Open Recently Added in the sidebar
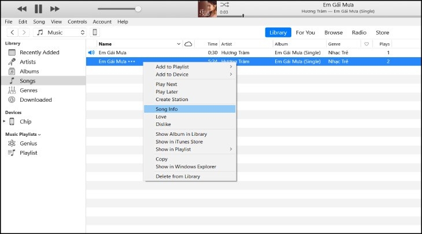 (39, 53)
